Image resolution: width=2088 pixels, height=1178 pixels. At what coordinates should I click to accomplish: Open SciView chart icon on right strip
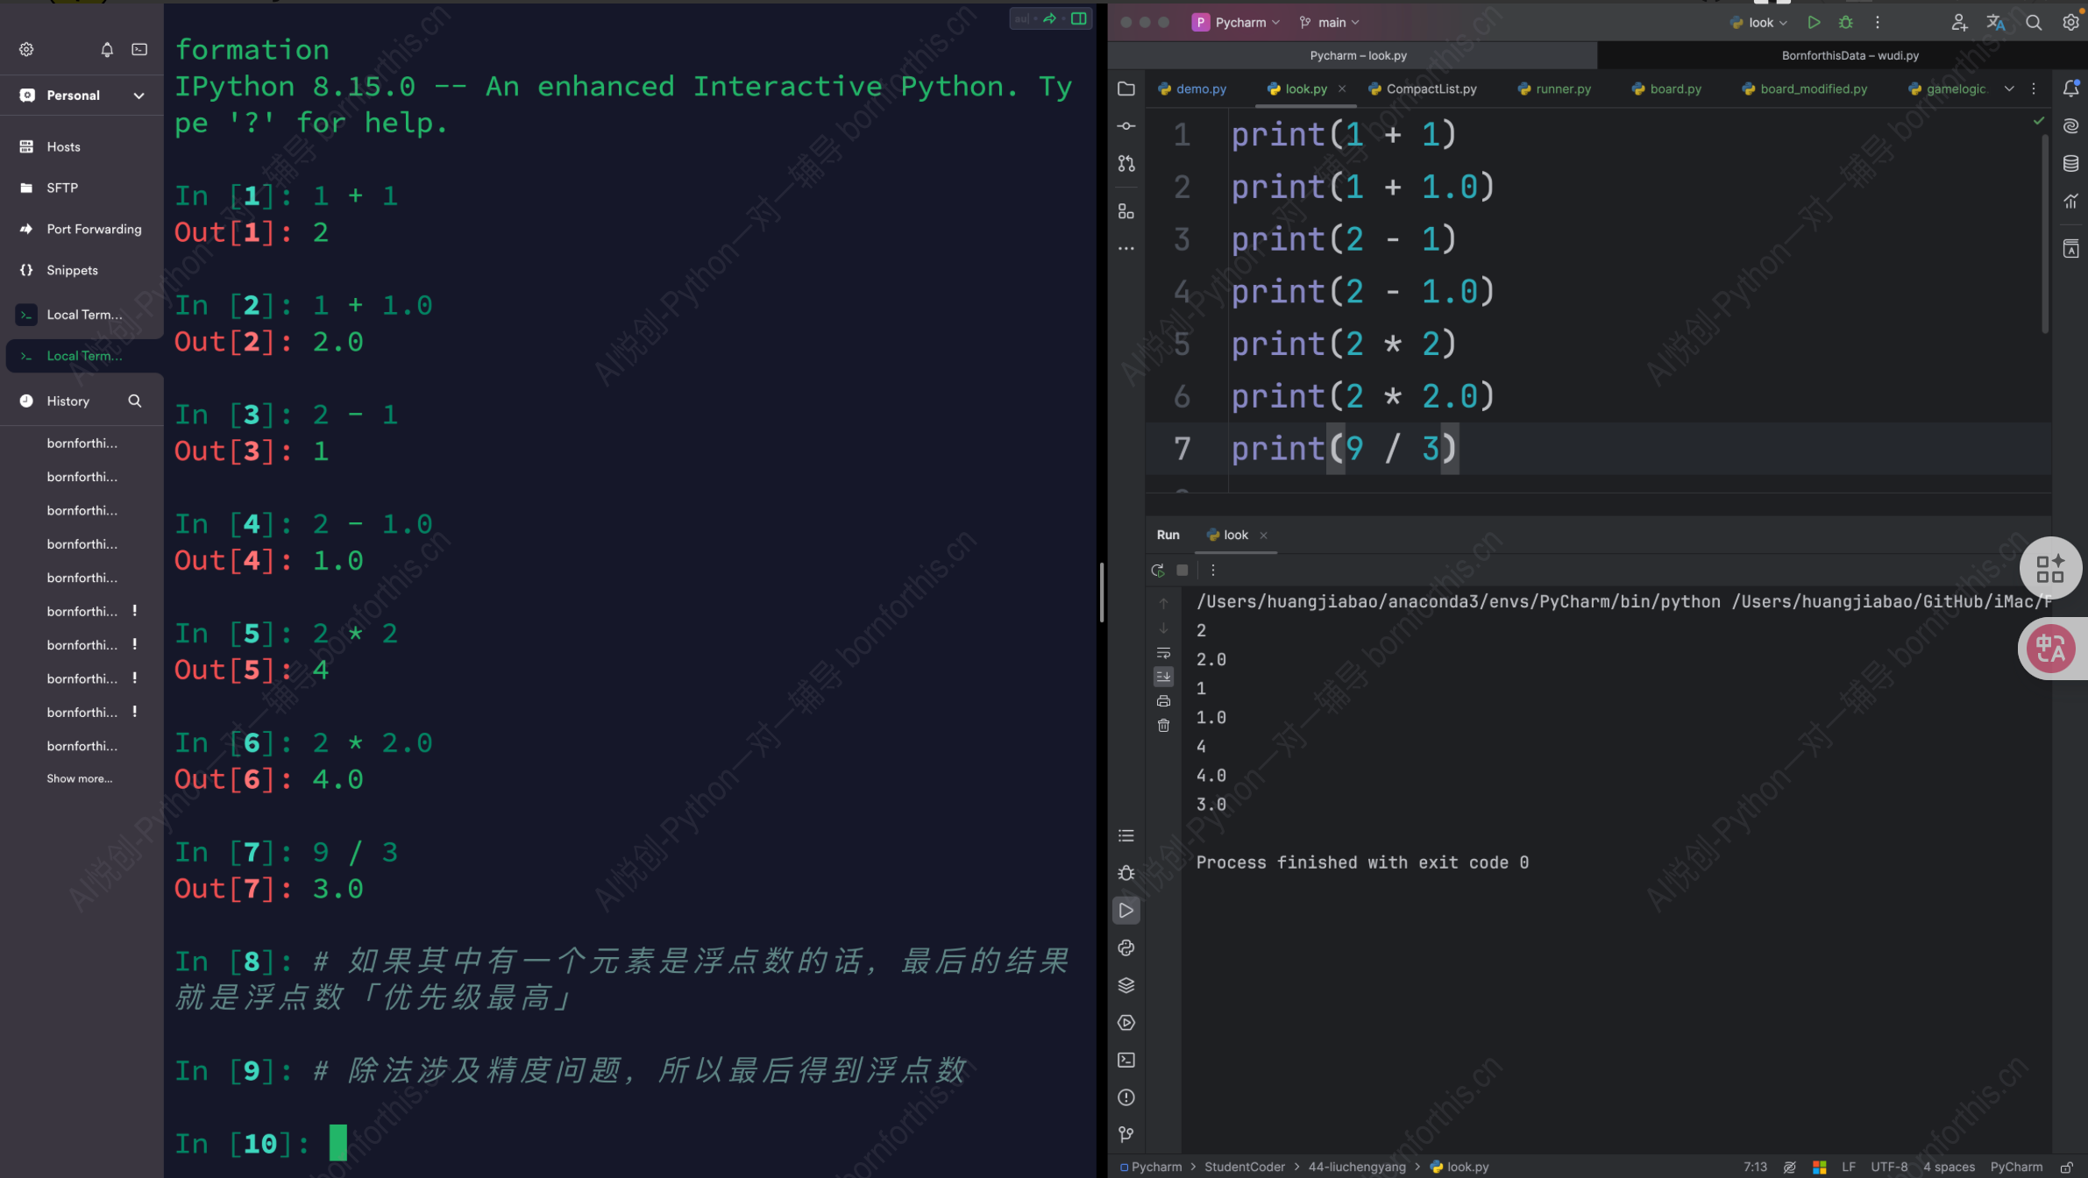pos(2070,202)
